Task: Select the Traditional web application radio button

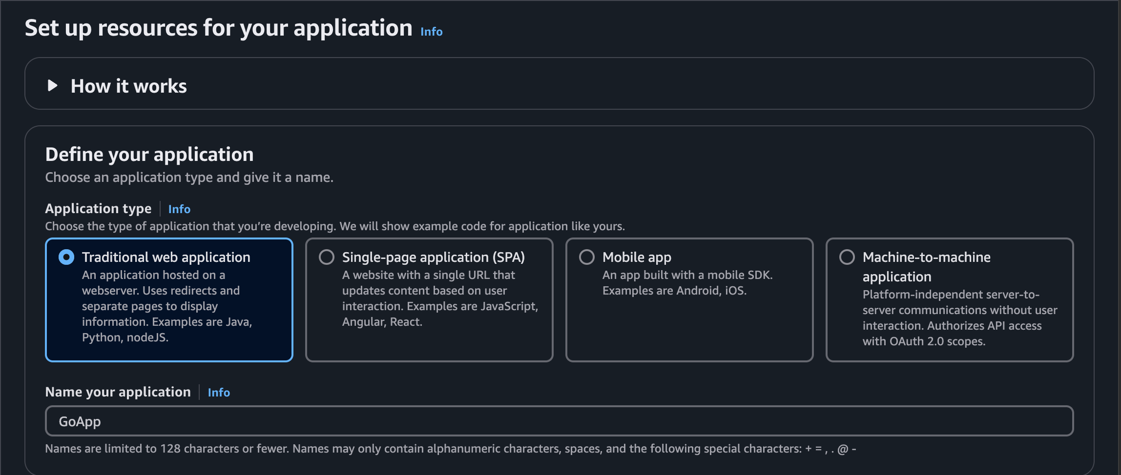Action: pos(66,257)
